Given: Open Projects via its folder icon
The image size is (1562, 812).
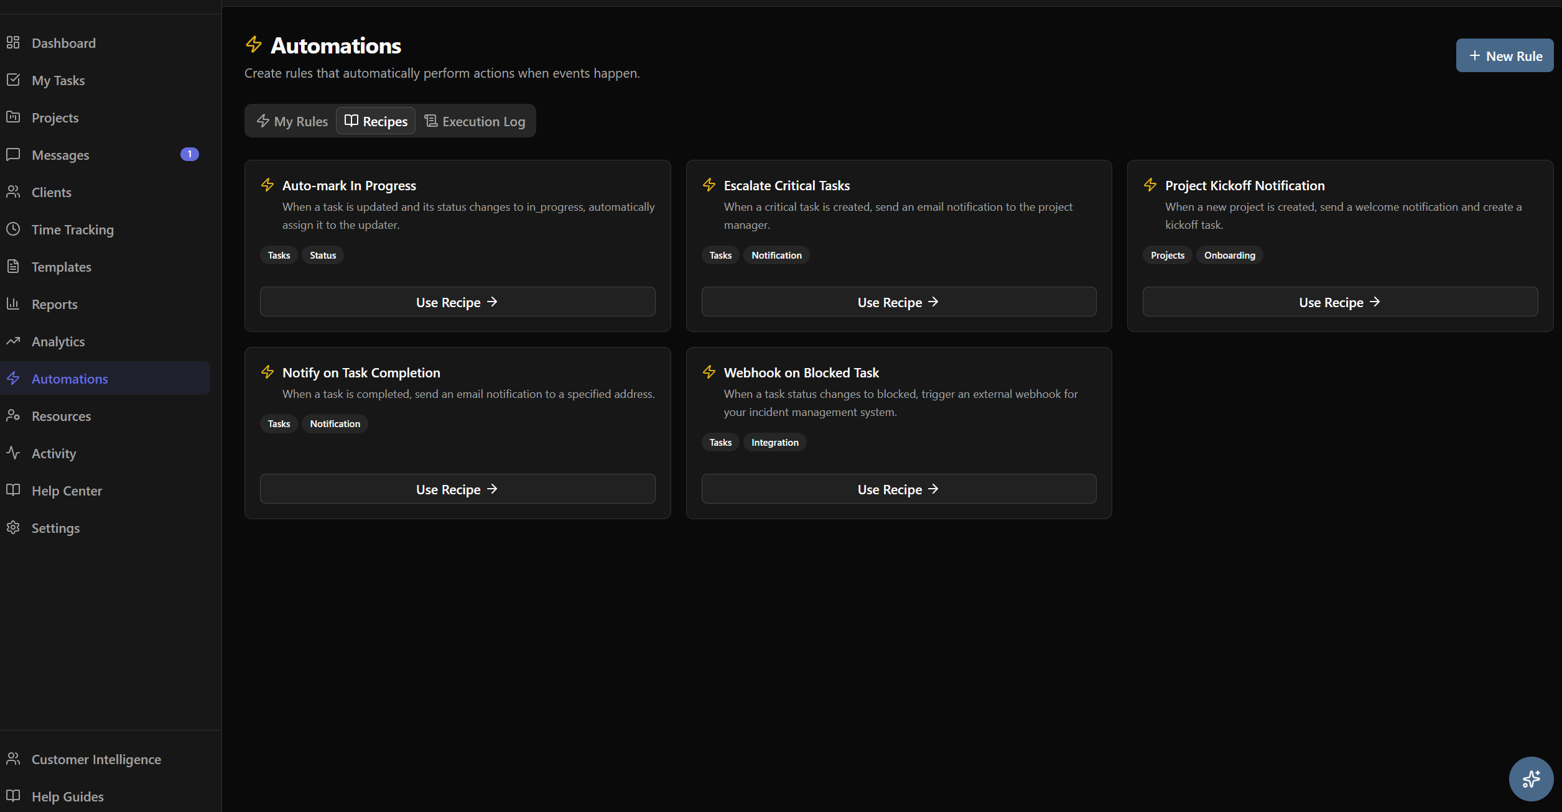Looking at the screenshot, I should (14, 117).
